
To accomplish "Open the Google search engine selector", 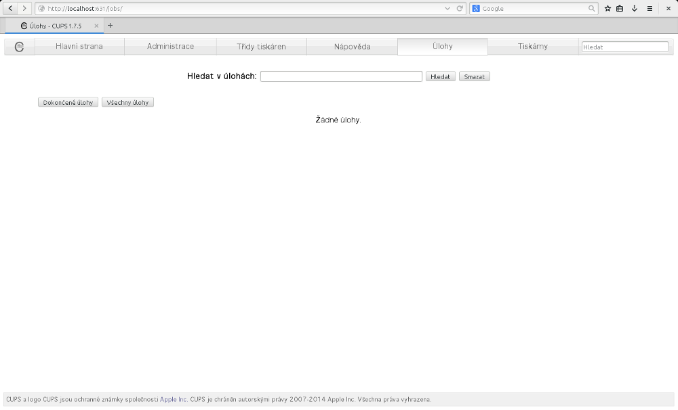I will click(477, 8).
